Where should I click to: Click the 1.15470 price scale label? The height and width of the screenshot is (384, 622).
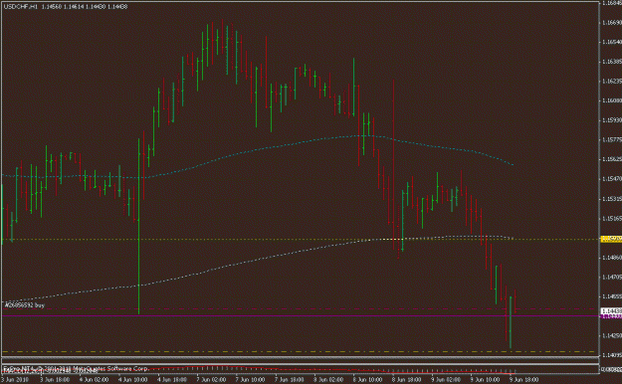pos(612,179)
